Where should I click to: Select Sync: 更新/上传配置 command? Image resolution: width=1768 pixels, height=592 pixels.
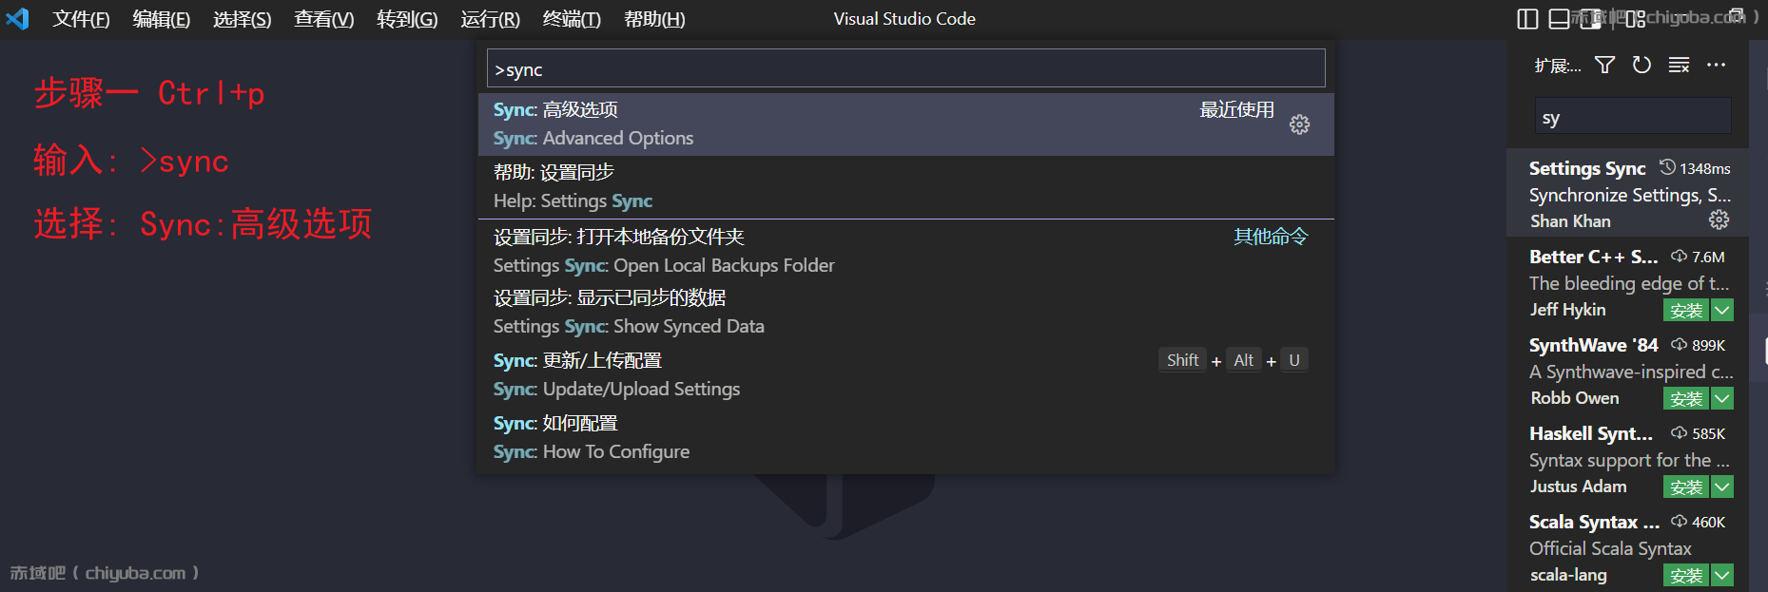(905, 375)
